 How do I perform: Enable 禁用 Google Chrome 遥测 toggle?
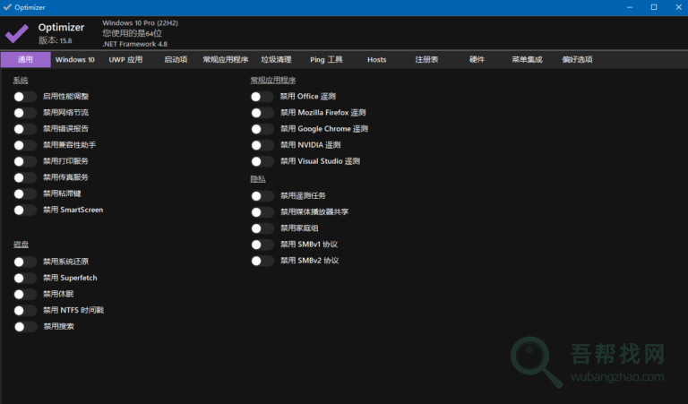coord(262,129)
